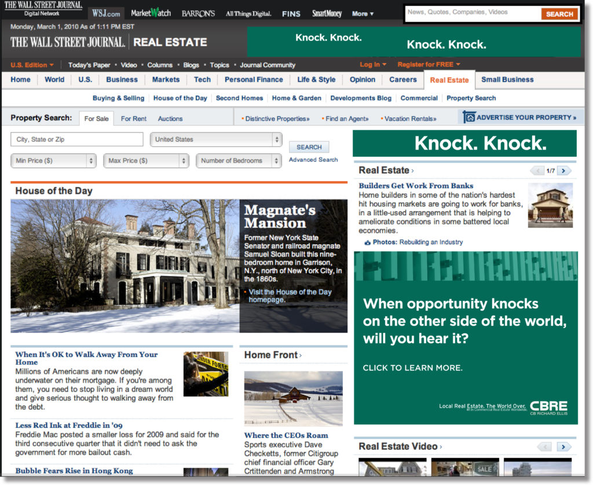This screenshot has width=593, height=485.
Task: Open the United States country dropdown
Action: point(216,139)
